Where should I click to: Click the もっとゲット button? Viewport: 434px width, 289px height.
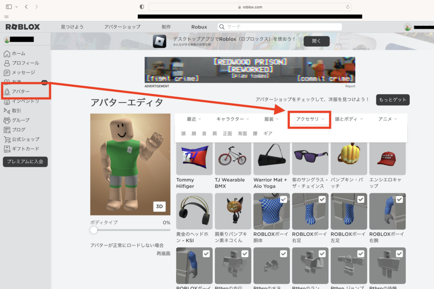(x=393, y=100)
